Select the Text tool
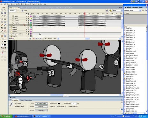 (x=5, y=19)
